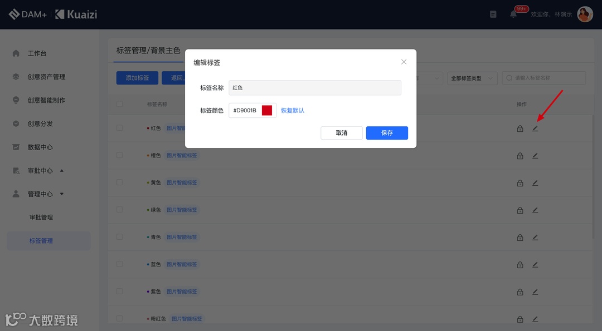Check the checkbox for 蓝色 row
The width and height of the screenshot is (602, 331).
(x=119, y=264)
